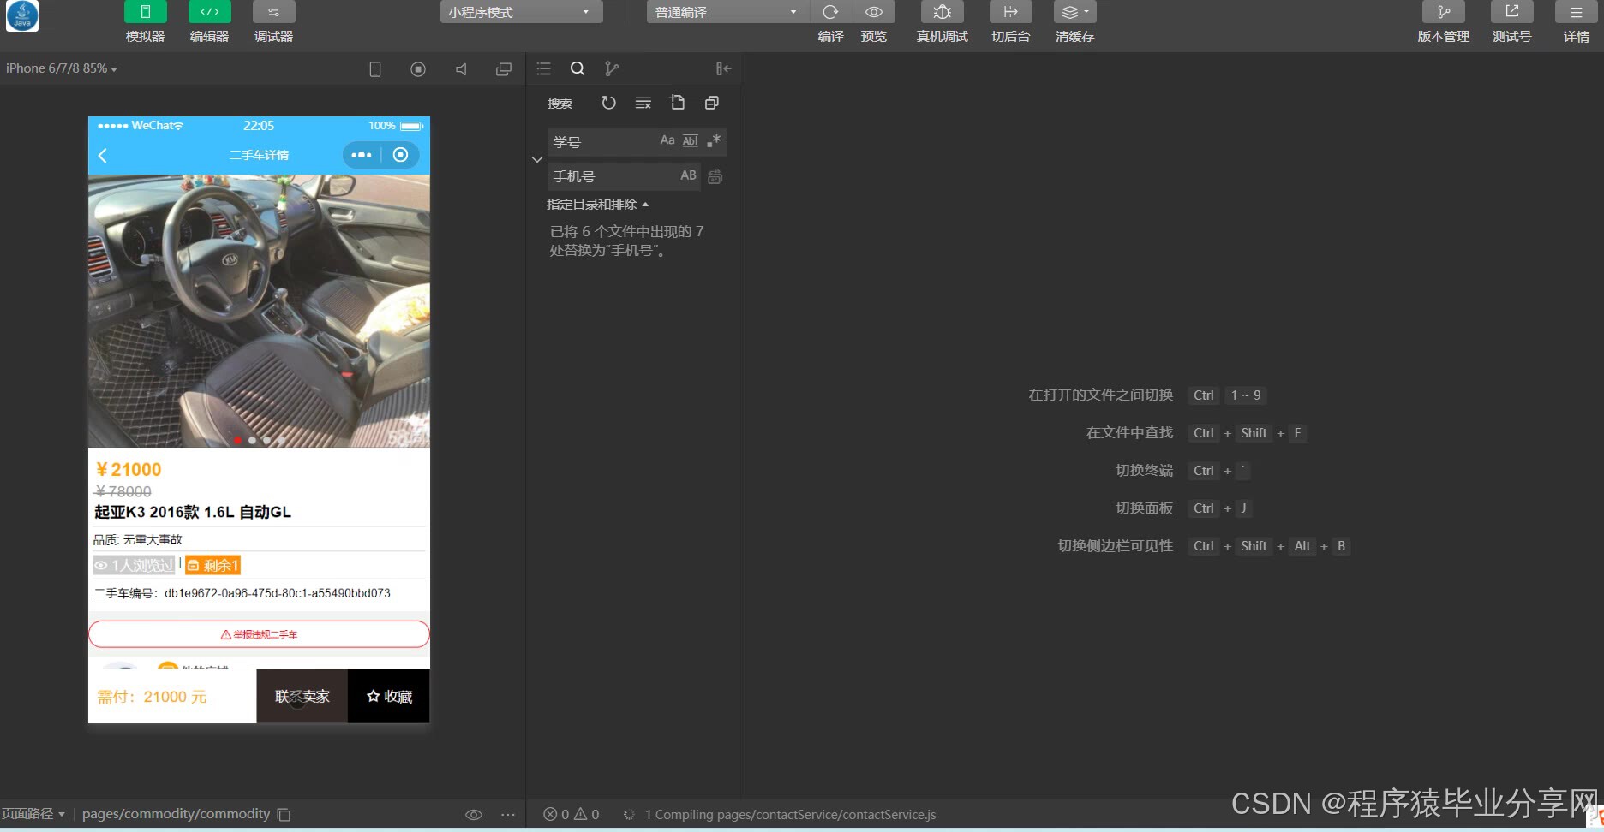Go back in the 二手车详情 page
This screenshot has width=1604, height=832.
(x=103, y=155)
